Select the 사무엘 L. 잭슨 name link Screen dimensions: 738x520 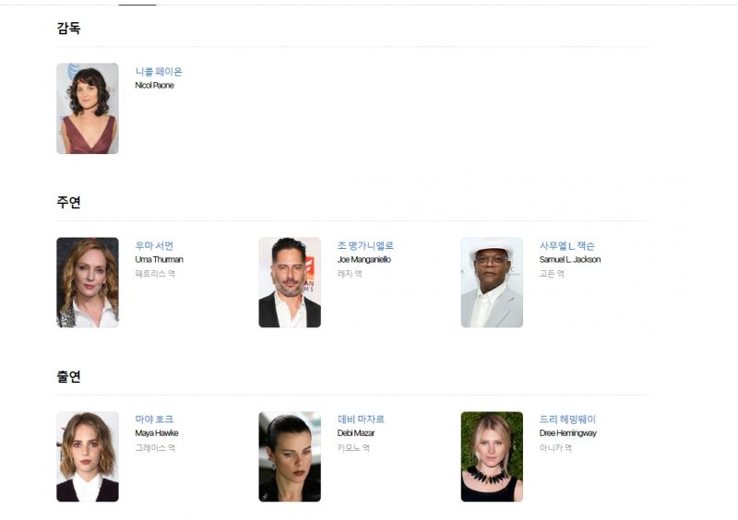pos(567,245)
